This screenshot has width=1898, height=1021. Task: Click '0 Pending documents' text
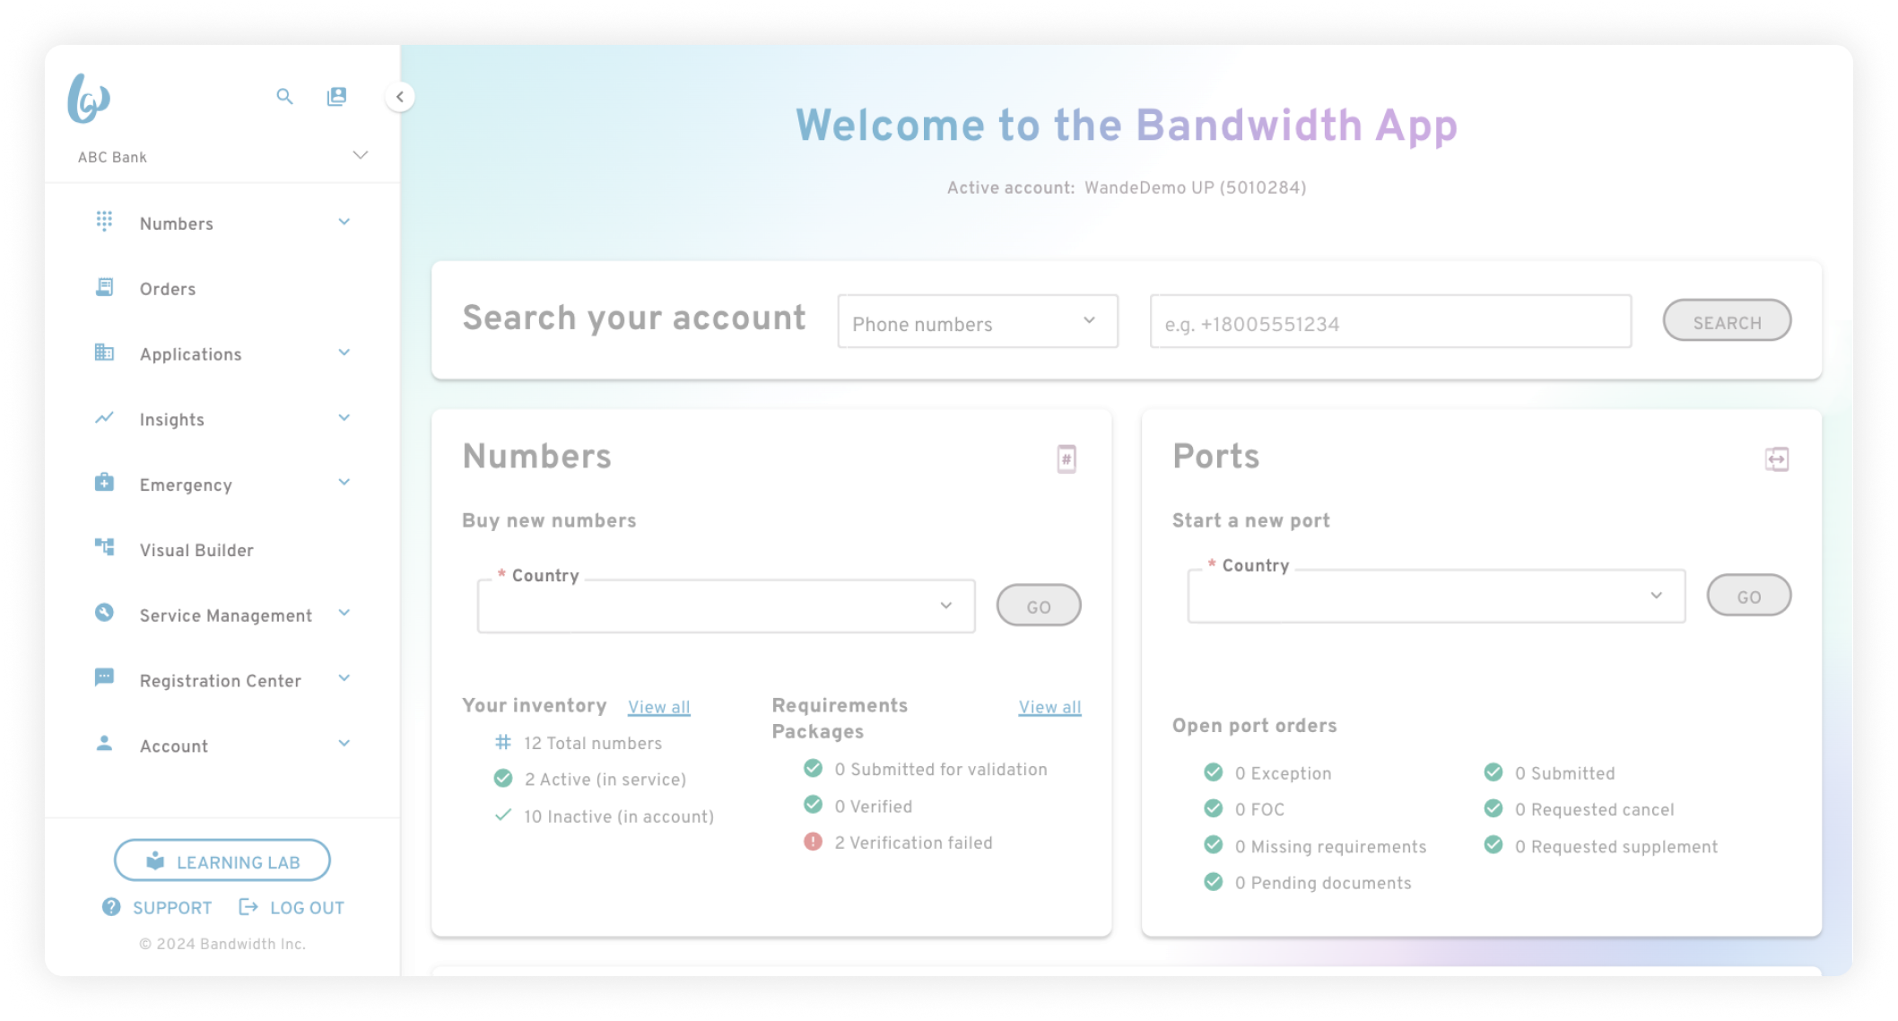point(1323,883)
